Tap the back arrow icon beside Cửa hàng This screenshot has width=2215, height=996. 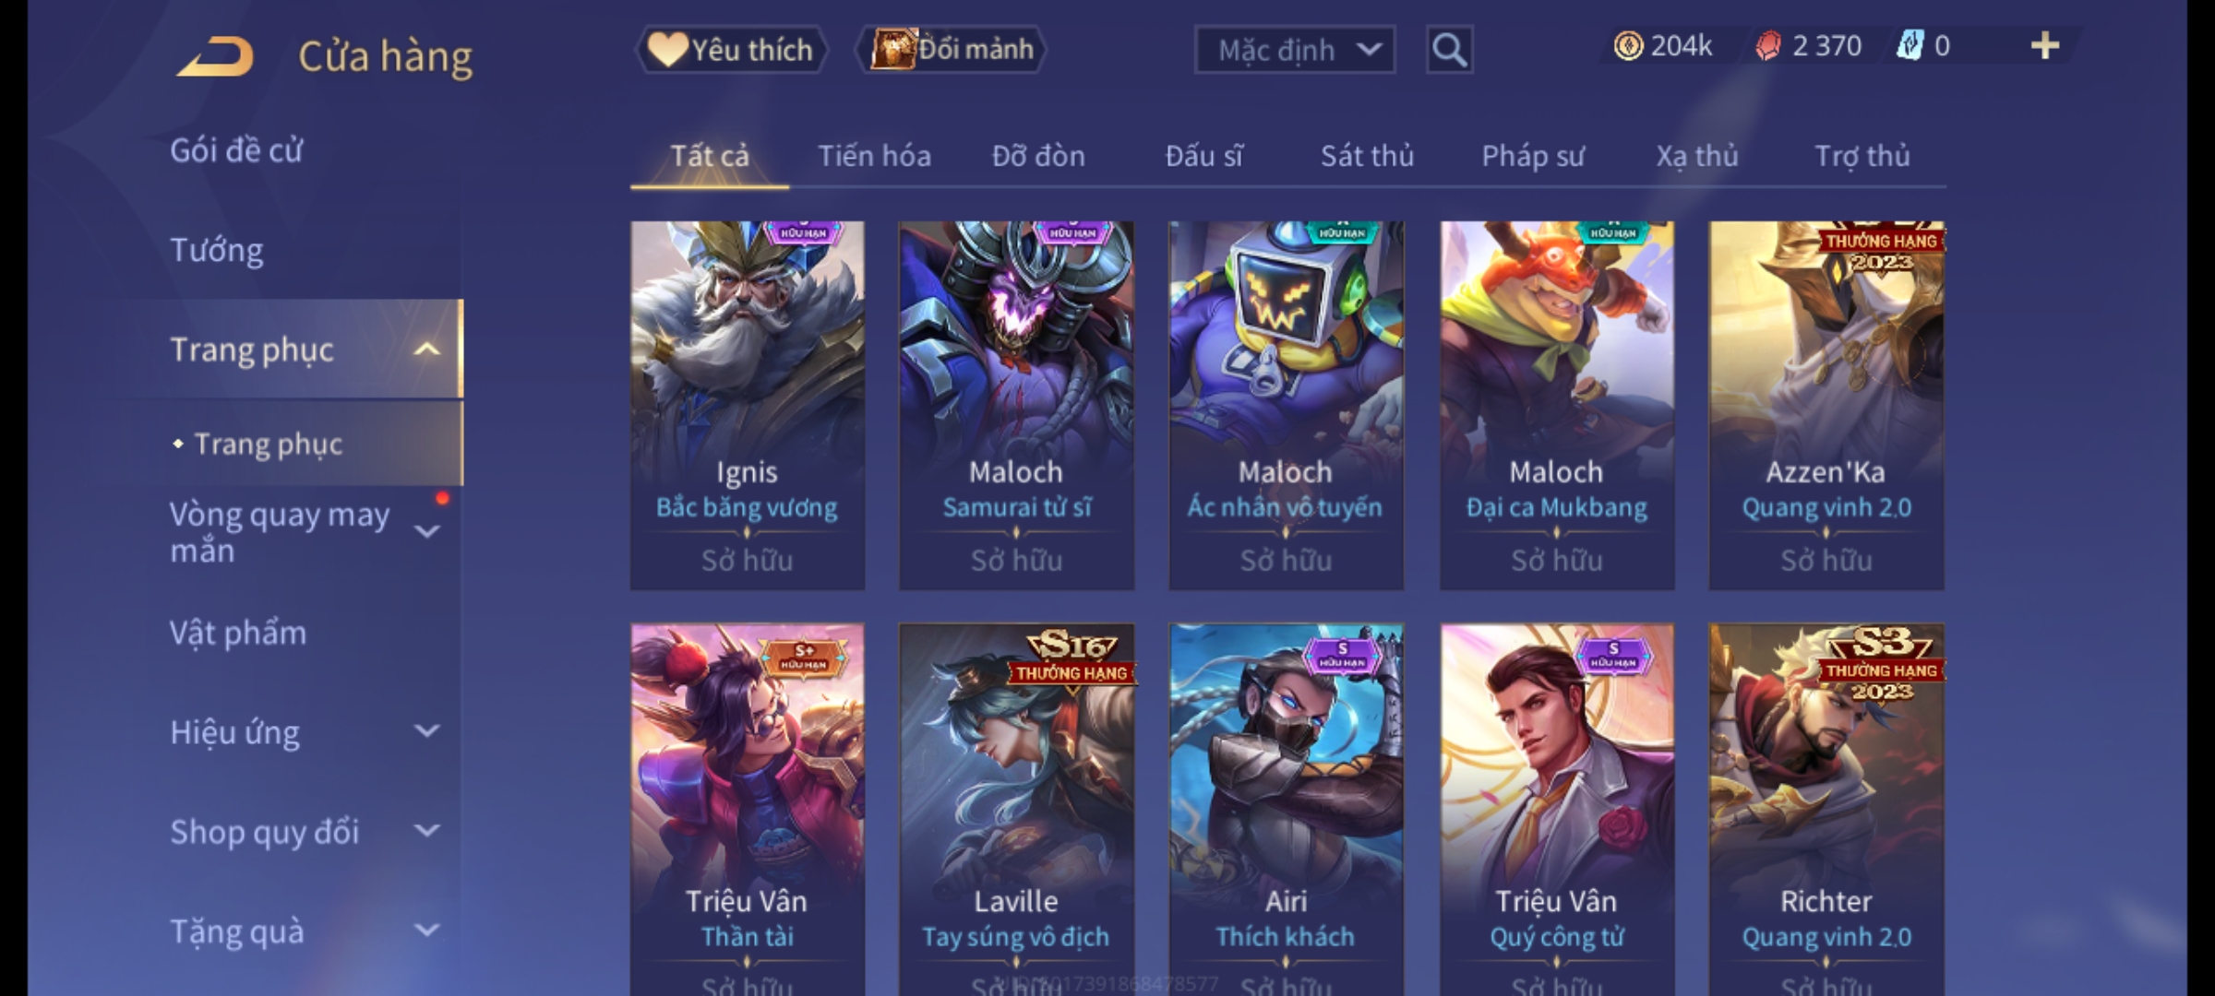[215, 57]
